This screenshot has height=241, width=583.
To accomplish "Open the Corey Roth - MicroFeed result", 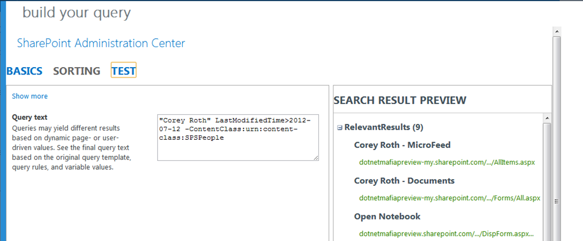I will (403, 145).
